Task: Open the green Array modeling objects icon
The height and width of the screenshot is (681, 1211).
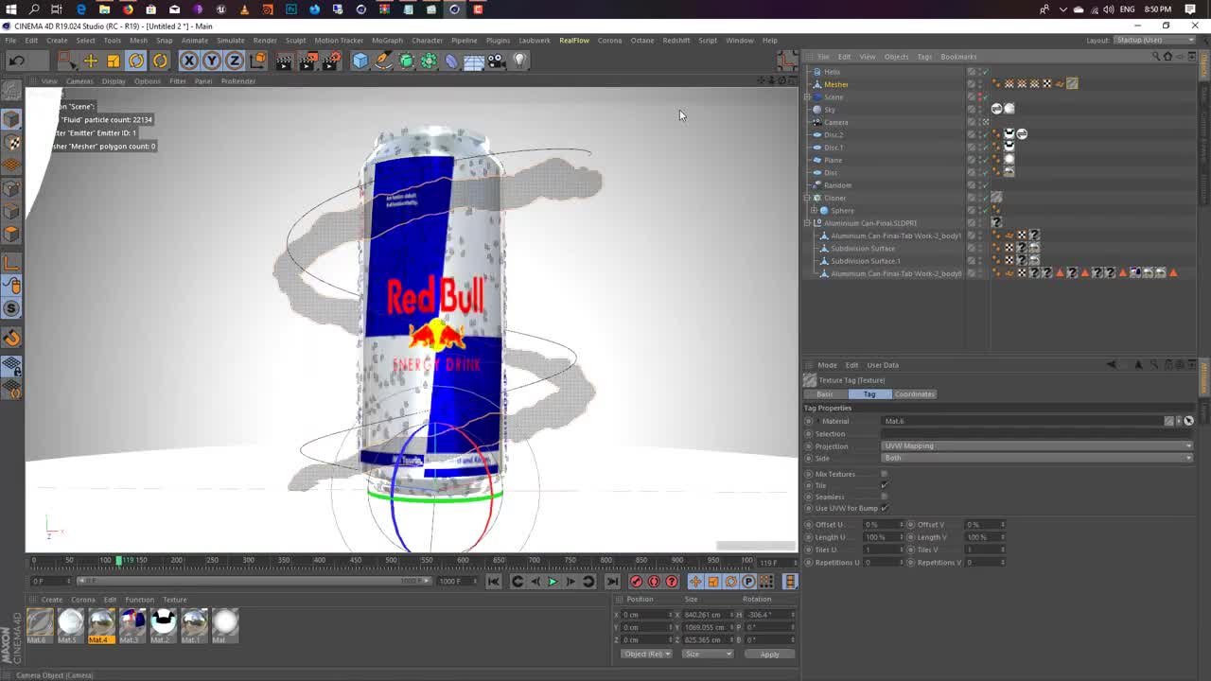Action: [x=429, y=61]
